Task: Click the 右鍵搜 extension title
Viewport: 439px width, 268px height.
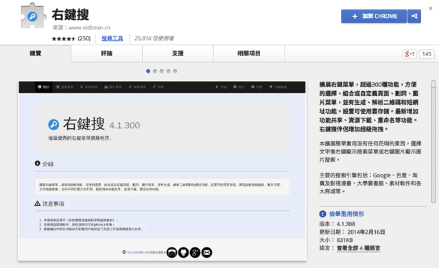Action: click(x=70, y=15)
